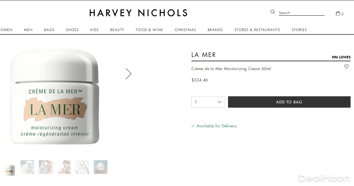The width and height of the screenshot is (354, 186).
Task: Open the shopping bag icon
Action: pos(338,13)
